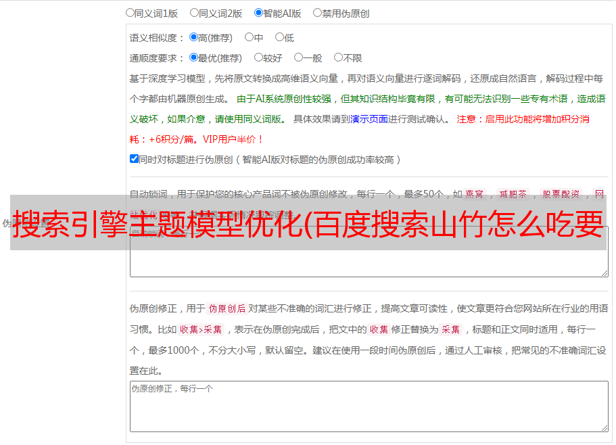Click the 收集>采集 example tag
The width and height of the screenshot is (616, 445).
click(201, 329)
